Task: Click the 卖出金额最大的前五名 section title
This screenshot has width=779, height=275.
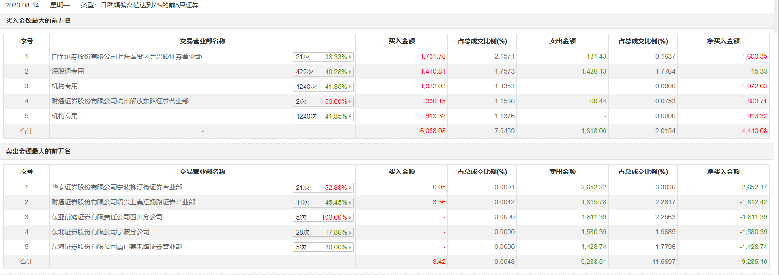Action: (38, 151)
